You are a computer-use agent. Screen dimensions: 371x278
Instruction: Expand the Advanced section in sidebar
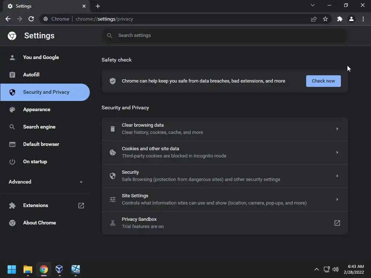coord(45,182)
